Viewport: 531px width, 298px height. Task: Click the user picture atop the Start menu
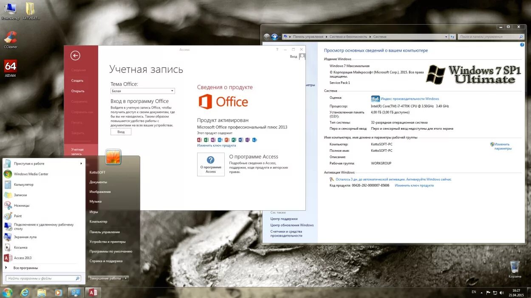[x=113, y=157]
